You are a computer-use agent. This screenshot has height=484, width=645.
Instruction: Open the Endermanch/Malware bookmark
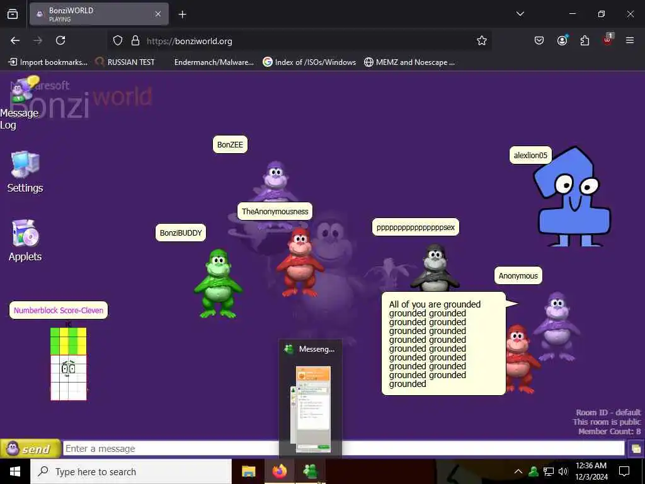[x=214, y=62]
